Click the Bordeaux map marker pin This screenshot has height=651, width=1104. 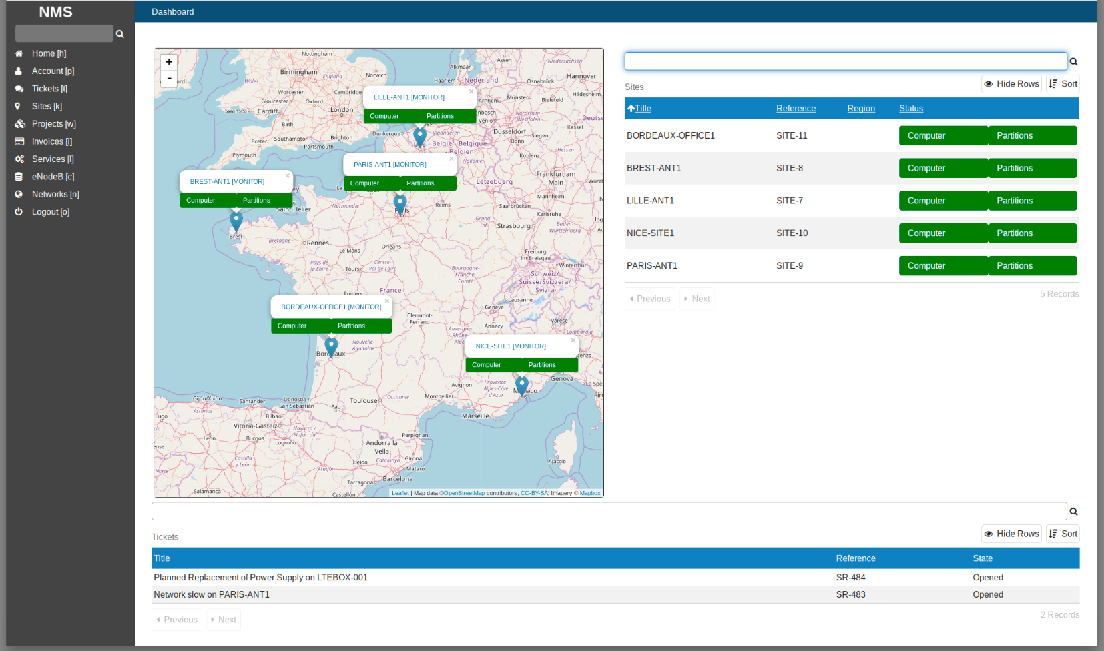point(331,347)
